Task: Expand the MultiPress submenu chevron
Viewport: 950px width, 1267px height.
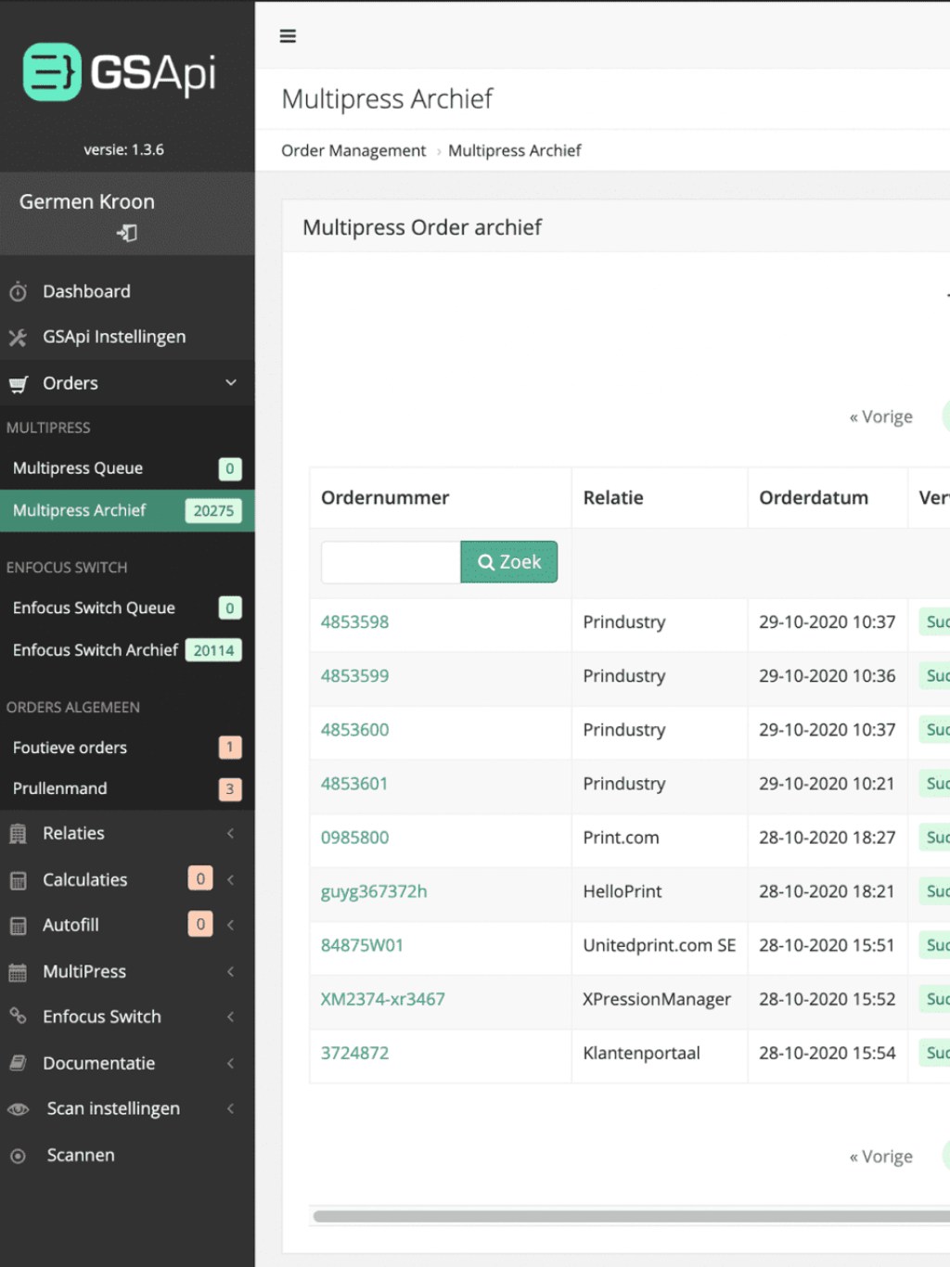Action: coord(230,971)
